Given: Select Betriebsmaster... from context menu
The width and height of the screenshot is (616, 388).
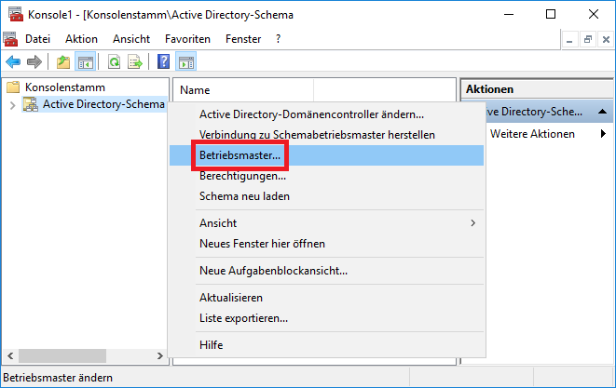Looking at the screenshot, I should [x=240, y=155].
